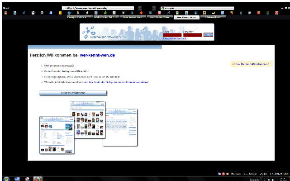Click the 'Computer' label in the taskbar

pos(255,180)
